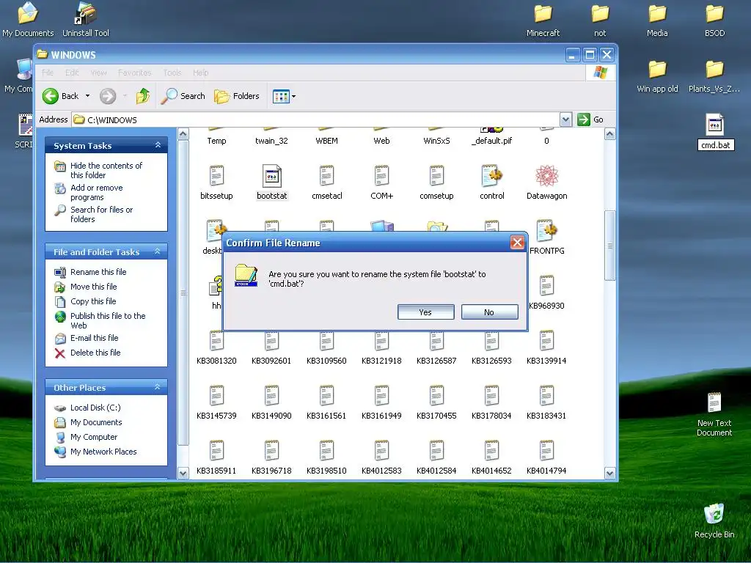Open Local Disk (C:) in Other Places
This screenshot has width=751, height=563.
point(95,408)
